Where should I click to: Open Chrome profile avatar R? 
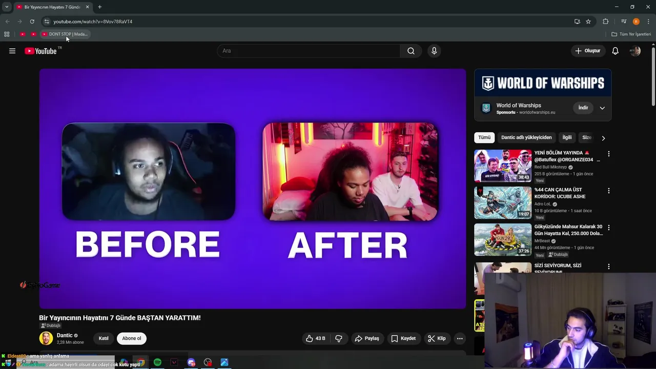point(636,22)
